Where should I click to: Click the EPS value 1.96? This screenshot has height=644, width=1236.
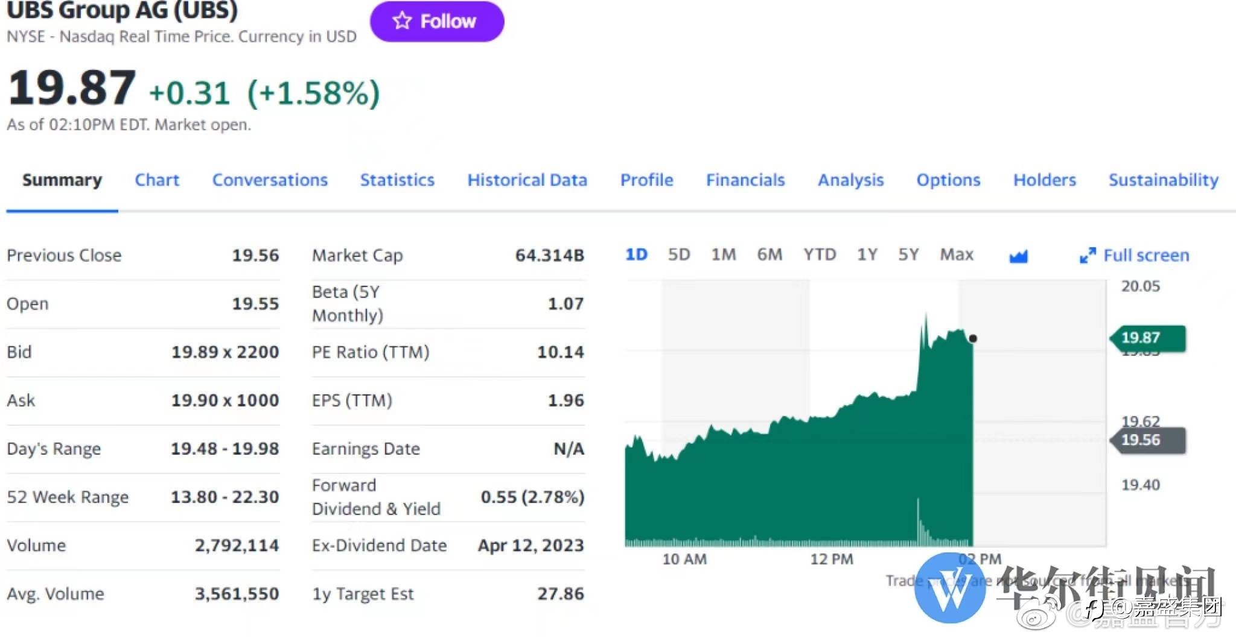(x=566, y=400)
